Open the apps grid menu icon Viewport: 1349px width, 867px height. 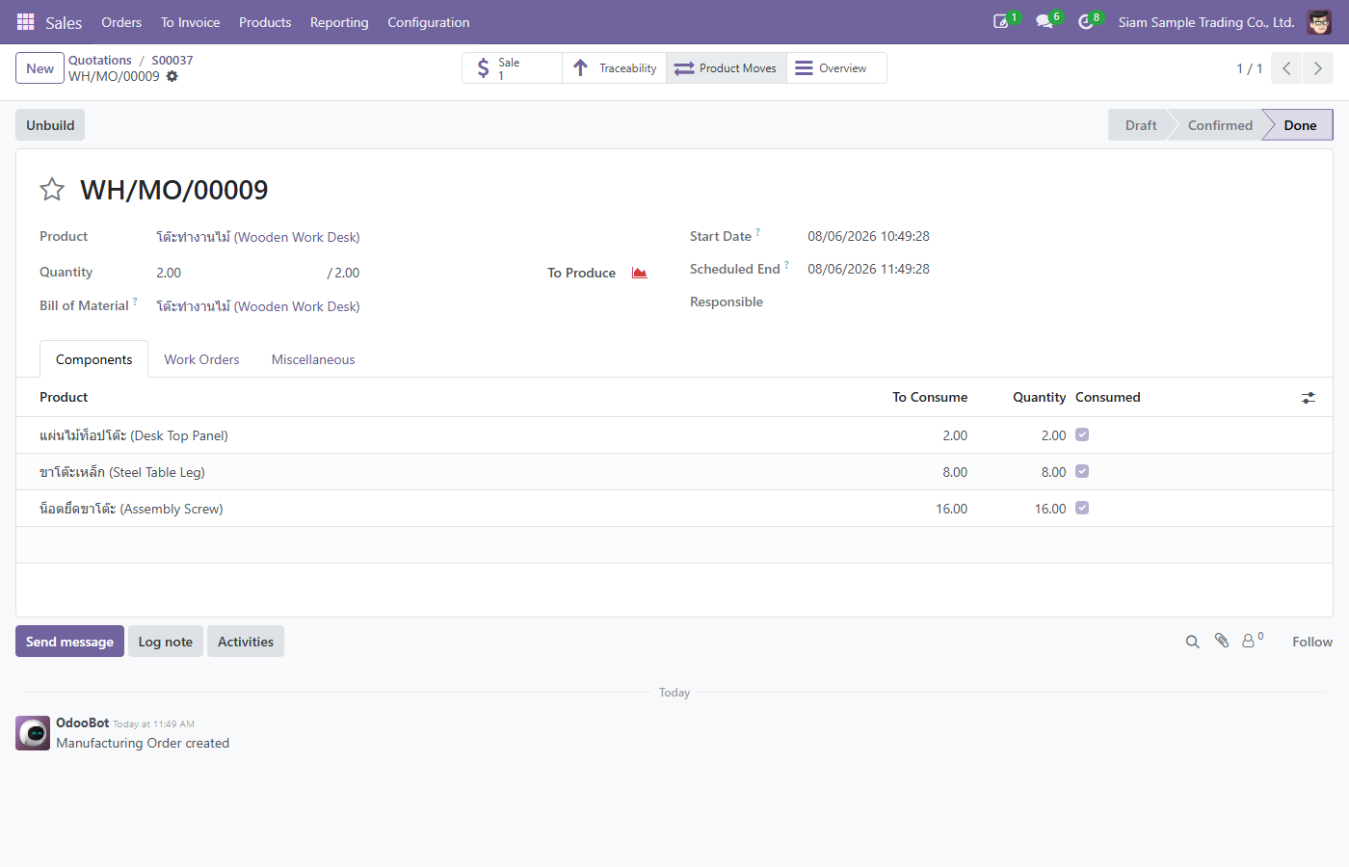pyautogui.click(x=26, y=22)
